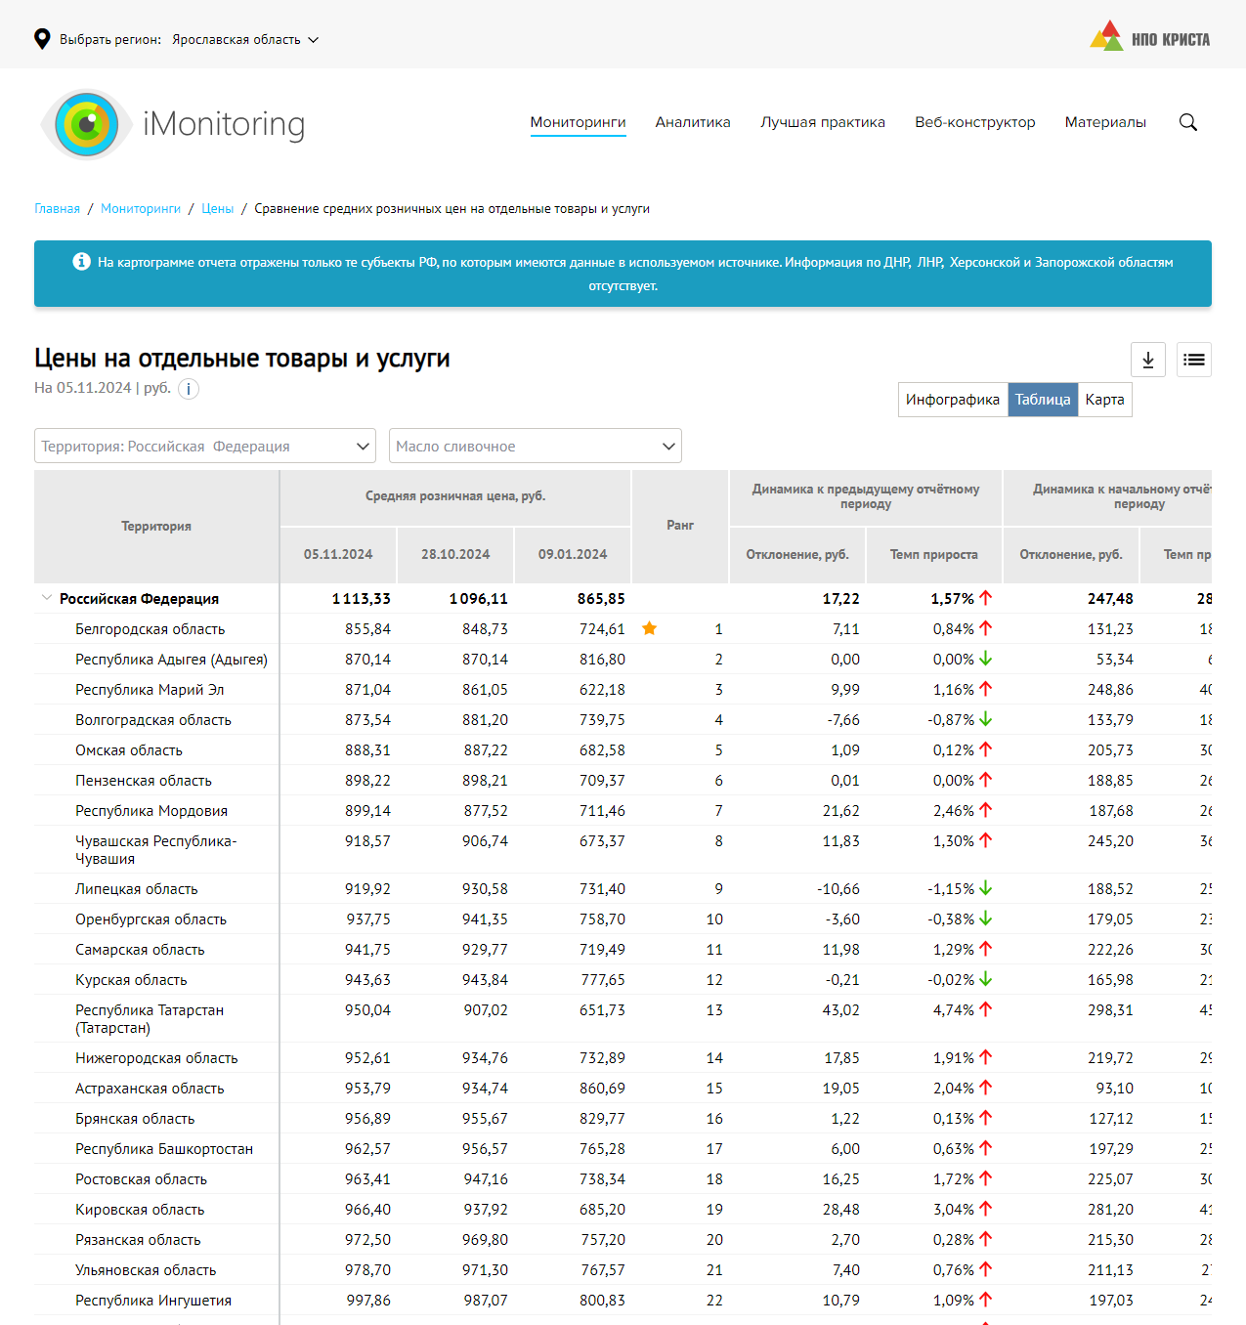
Task: Click the download report icon
Action: click(x=1147, y=360)
